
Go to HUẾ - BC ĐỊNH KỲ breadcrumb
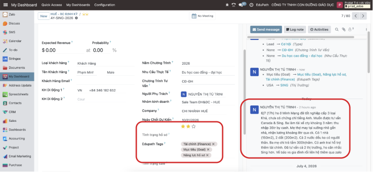click(64, 14)
